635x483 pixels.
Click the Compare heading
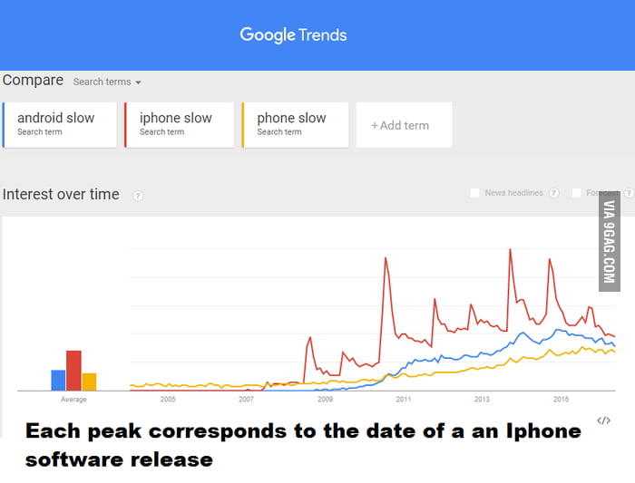coord(33,81)
